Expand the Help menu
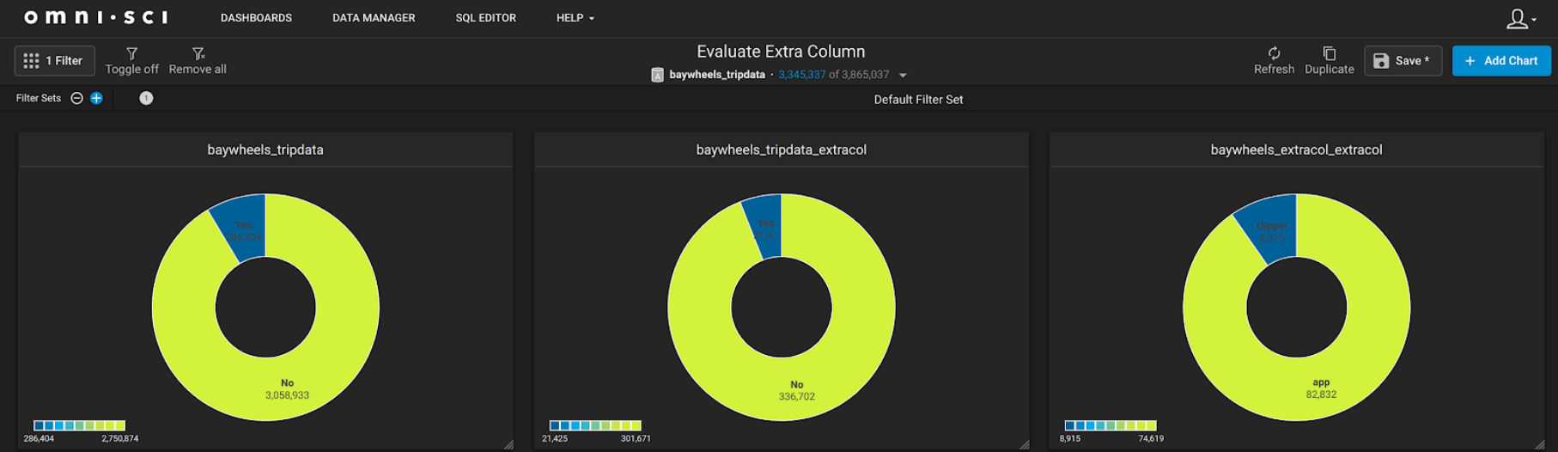Image resolution: width=1558 pixels, height=452 pixels. pyautogui.click(x=575, y=18)
